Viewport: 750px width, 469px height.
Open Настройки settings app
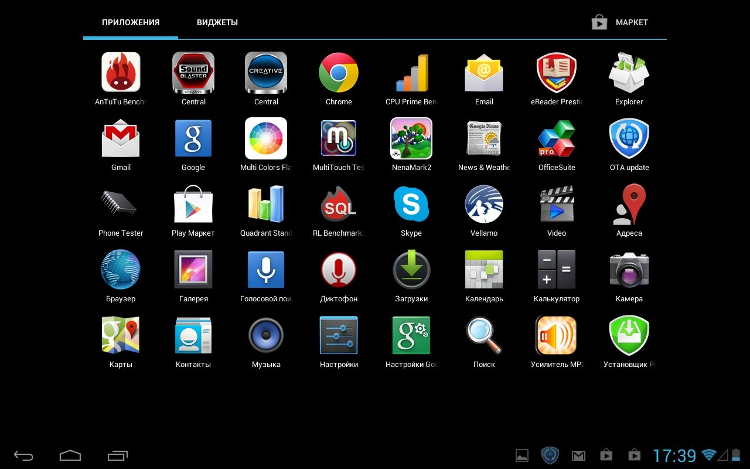(x=339, y=335)
